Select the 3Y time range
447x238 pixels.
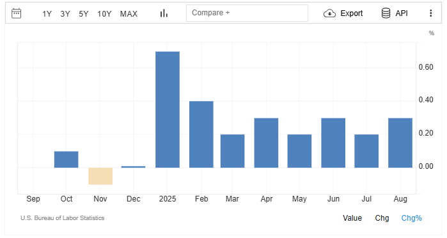65,13
